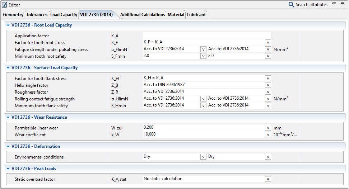Collapse VDI 2736 - Surface Load Capacity section
This screenshot has height=189, width=349.
(x=8, y=68)
